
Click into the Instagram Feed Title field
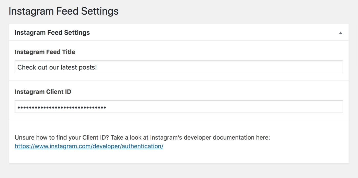pyautogui.click(x=178, y=67)
